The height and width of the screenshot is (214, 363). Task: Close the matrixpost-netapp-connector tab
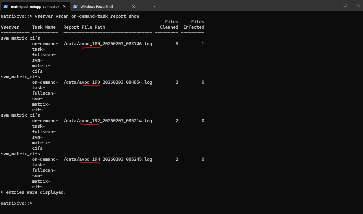[64, 6]
